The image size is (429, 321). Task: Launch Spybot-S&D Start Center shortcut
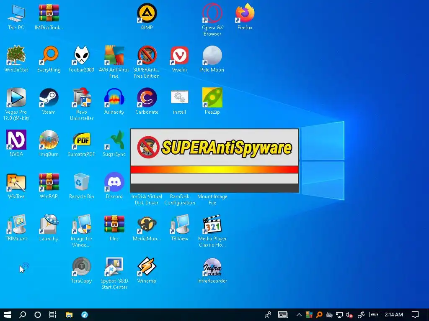tap(114, 273)
